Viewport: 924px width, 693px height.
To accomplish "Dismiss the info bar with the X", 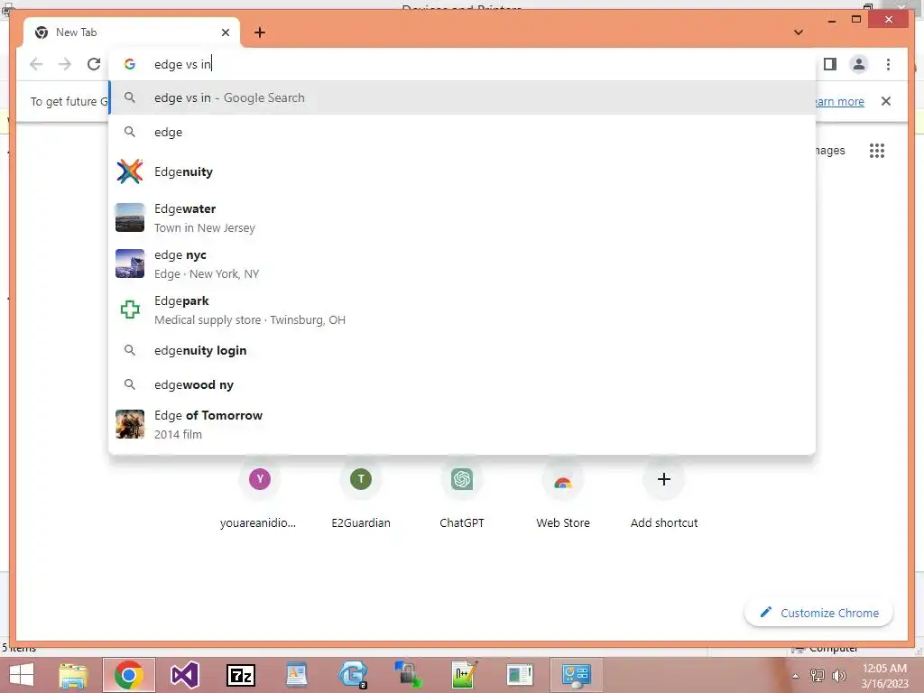I will click(x=886, y=101).
